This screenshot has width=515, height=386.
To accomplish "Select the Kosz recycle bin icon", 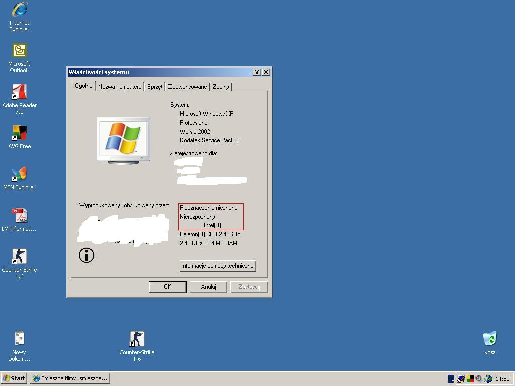I will pyautogui.click(x=490, y=343).
